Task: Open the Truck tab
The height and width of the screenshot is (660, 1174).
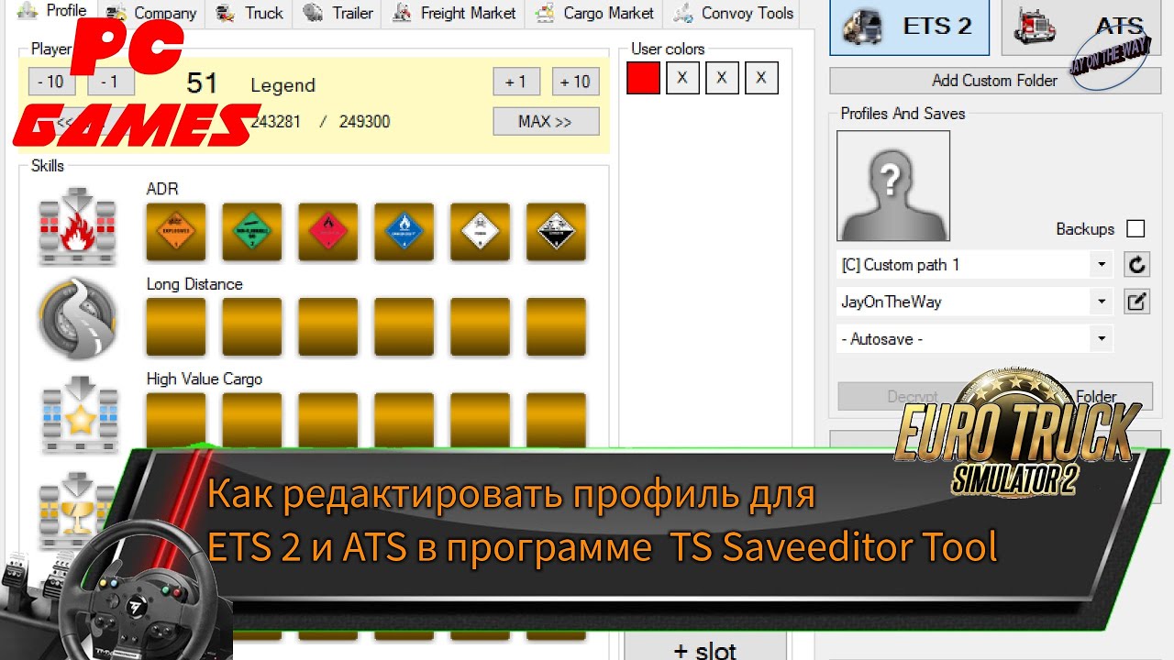Action: coord(250,13)
